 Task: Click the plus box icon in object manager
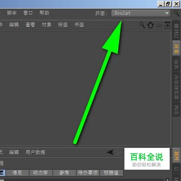click(x=167, y=25)
